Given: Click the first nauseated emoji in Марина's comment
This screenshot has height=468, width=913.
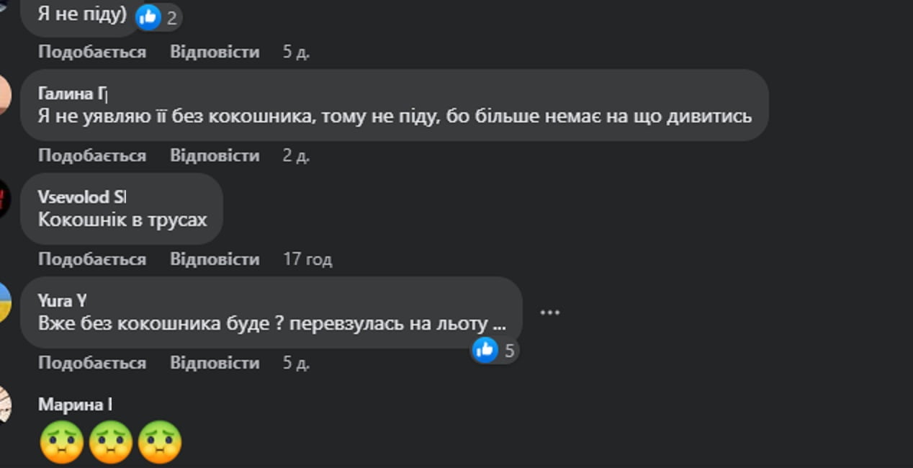Looking at the screenshot, I should tap(63, 441).
